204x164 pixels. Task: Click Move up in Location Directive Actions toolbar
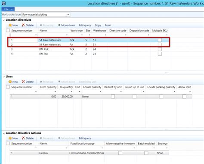(46, 139)
